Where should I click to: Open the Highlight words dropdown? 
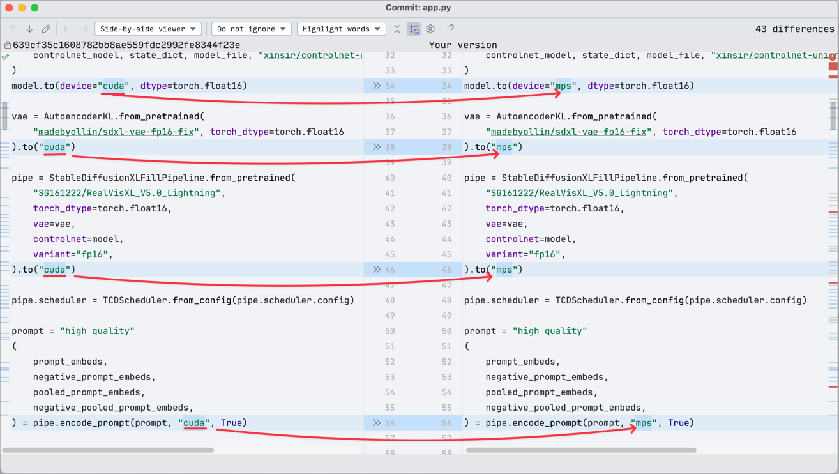click(342, 29)
